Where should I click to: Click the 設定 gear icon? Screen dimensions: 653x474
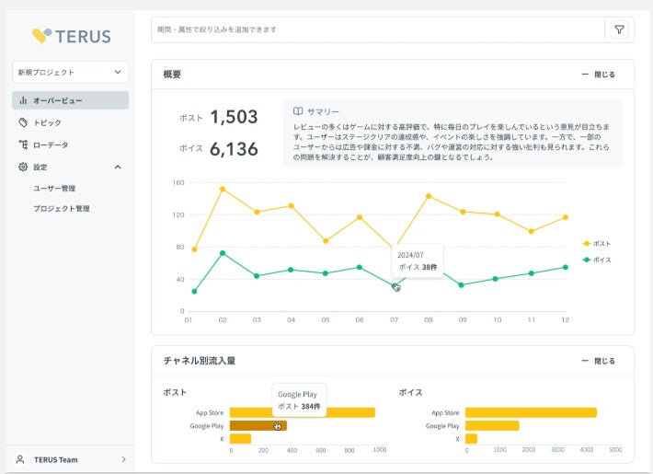coord(23,167)
